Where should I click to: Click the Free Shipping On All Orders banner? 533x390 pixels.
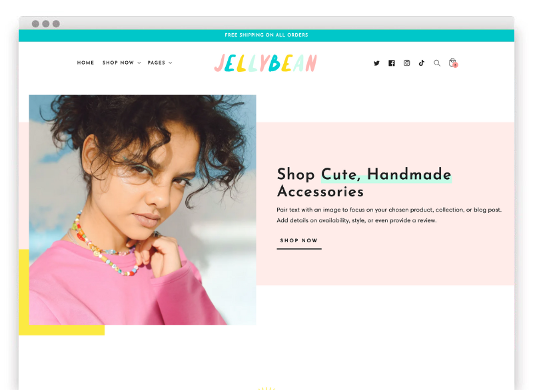pos(266,35)
